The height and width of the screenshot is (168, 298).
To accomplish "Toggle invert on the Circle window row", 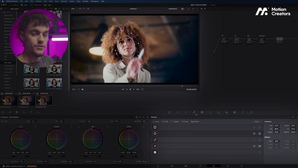I will point(254,133).
